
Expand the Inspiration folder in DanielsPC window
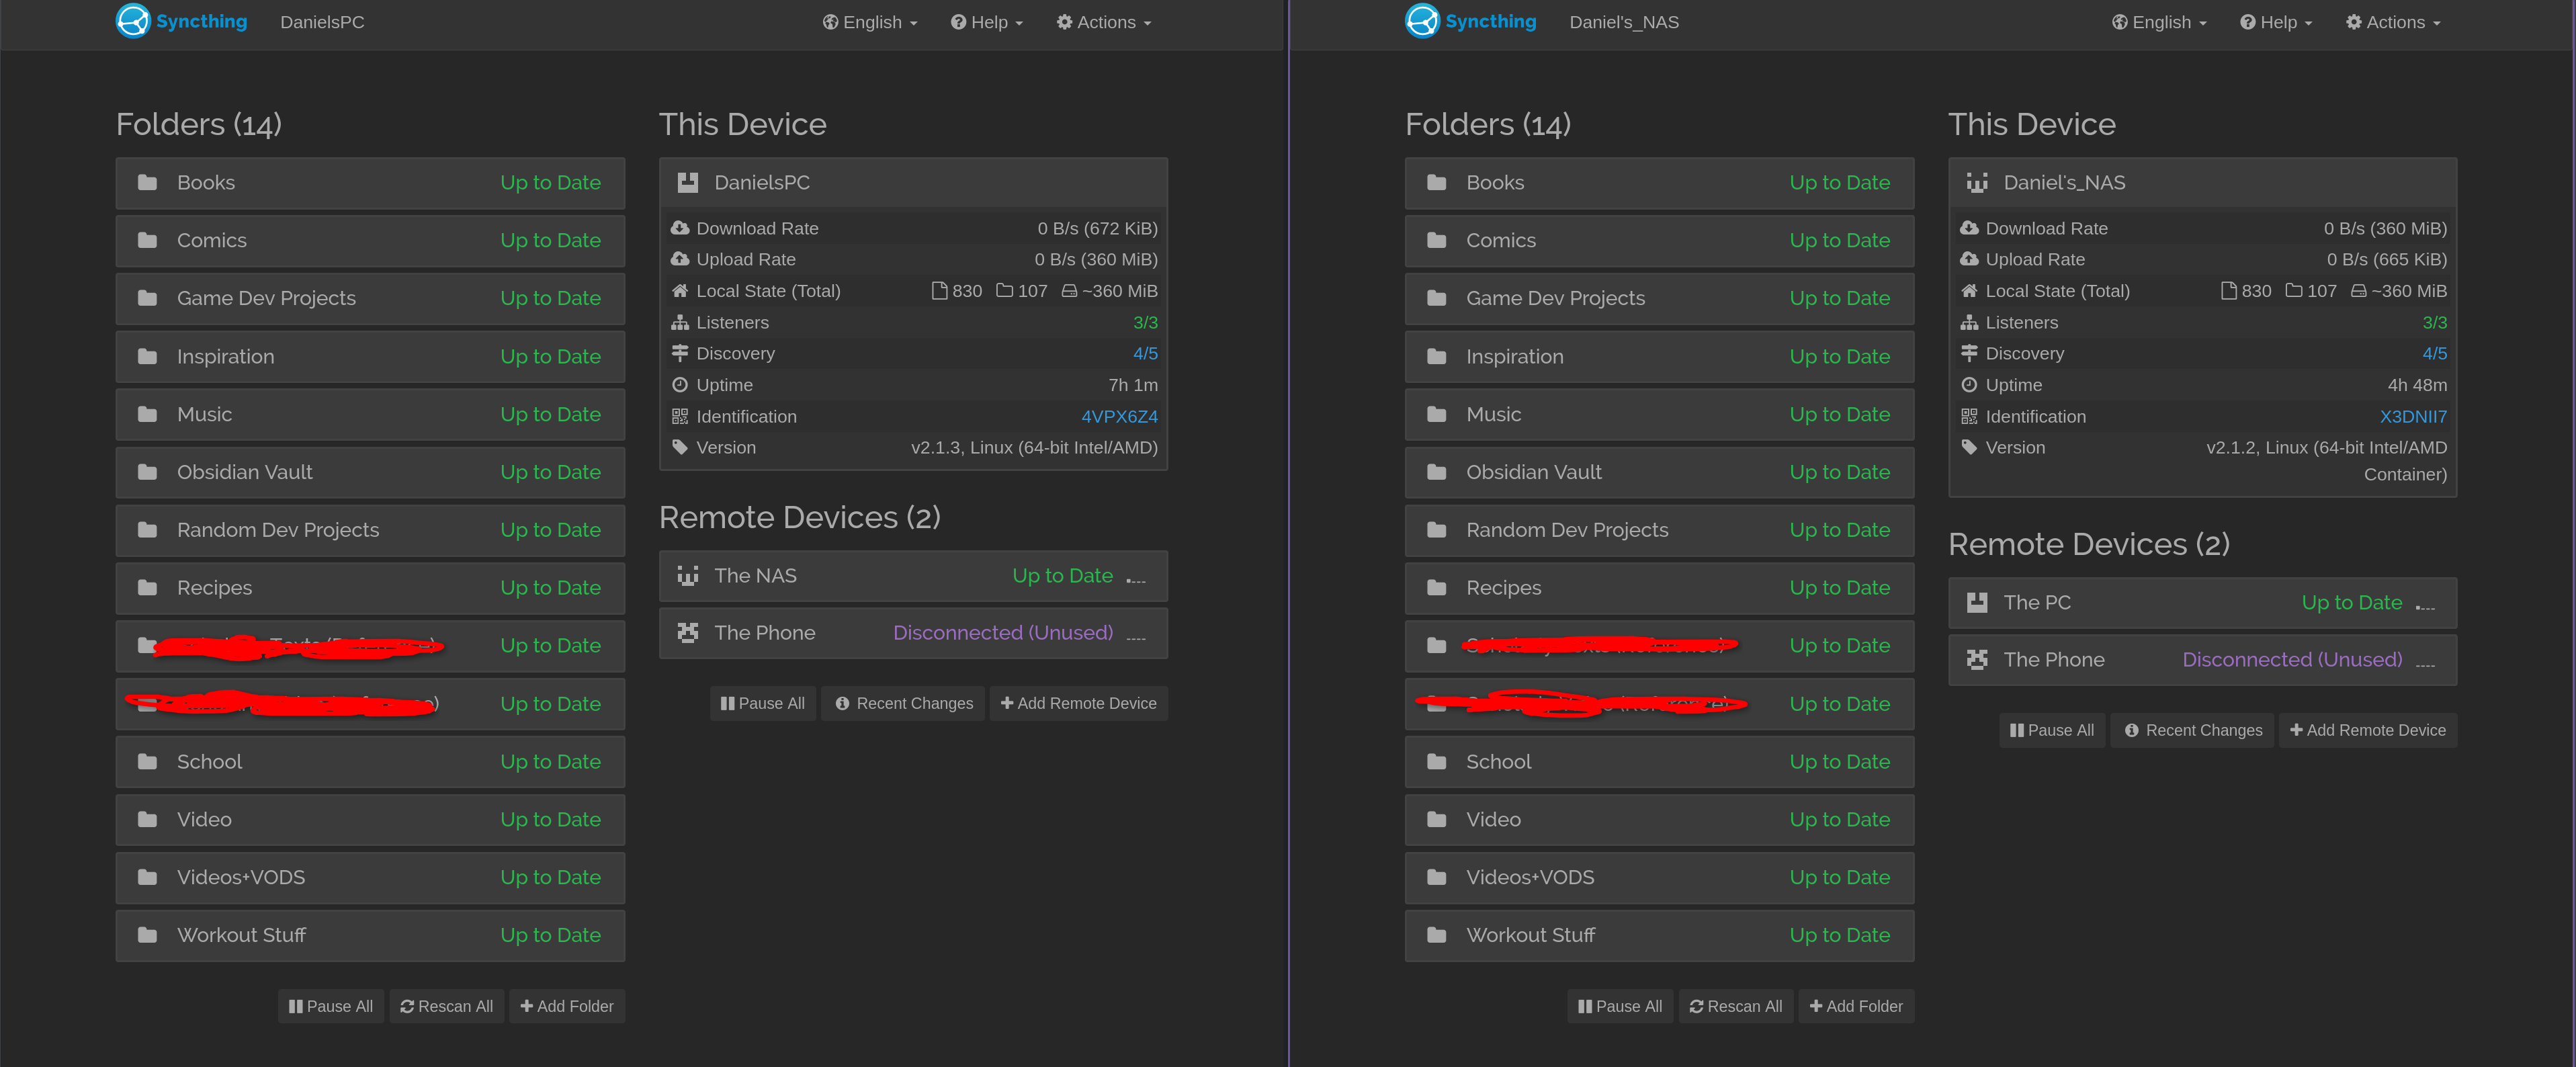[x=370, y=357]
